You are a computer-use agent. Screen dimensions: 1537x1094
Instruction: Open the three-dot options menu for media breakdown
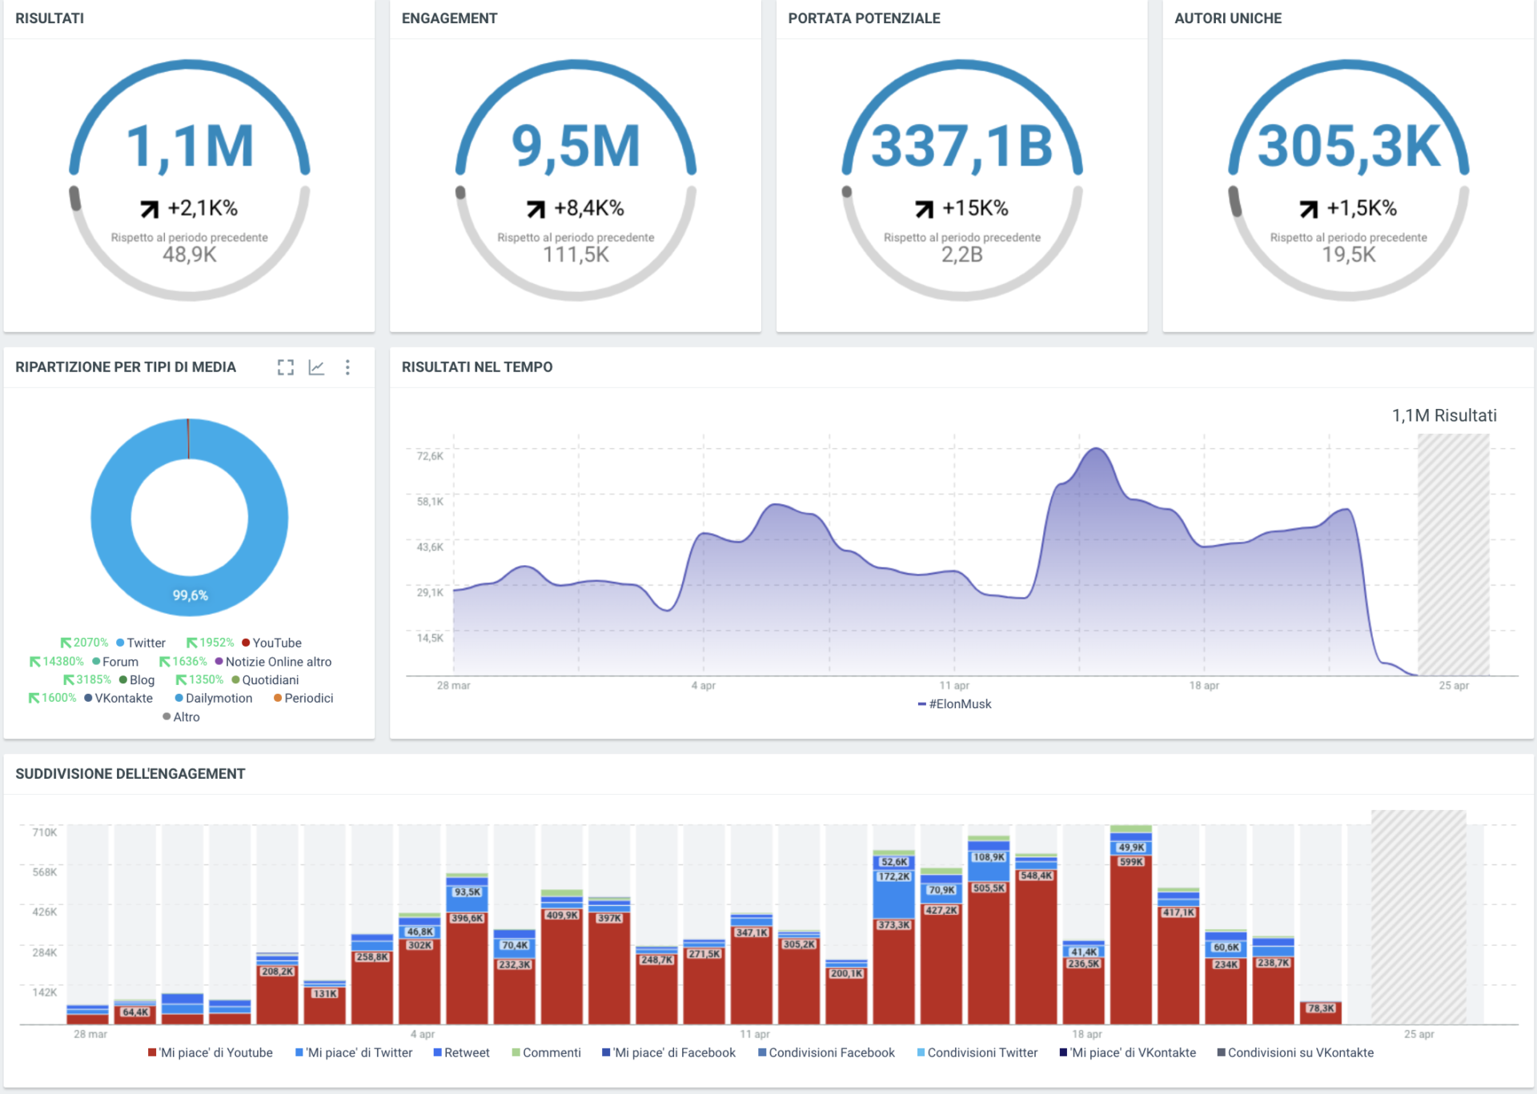point(347,367)
